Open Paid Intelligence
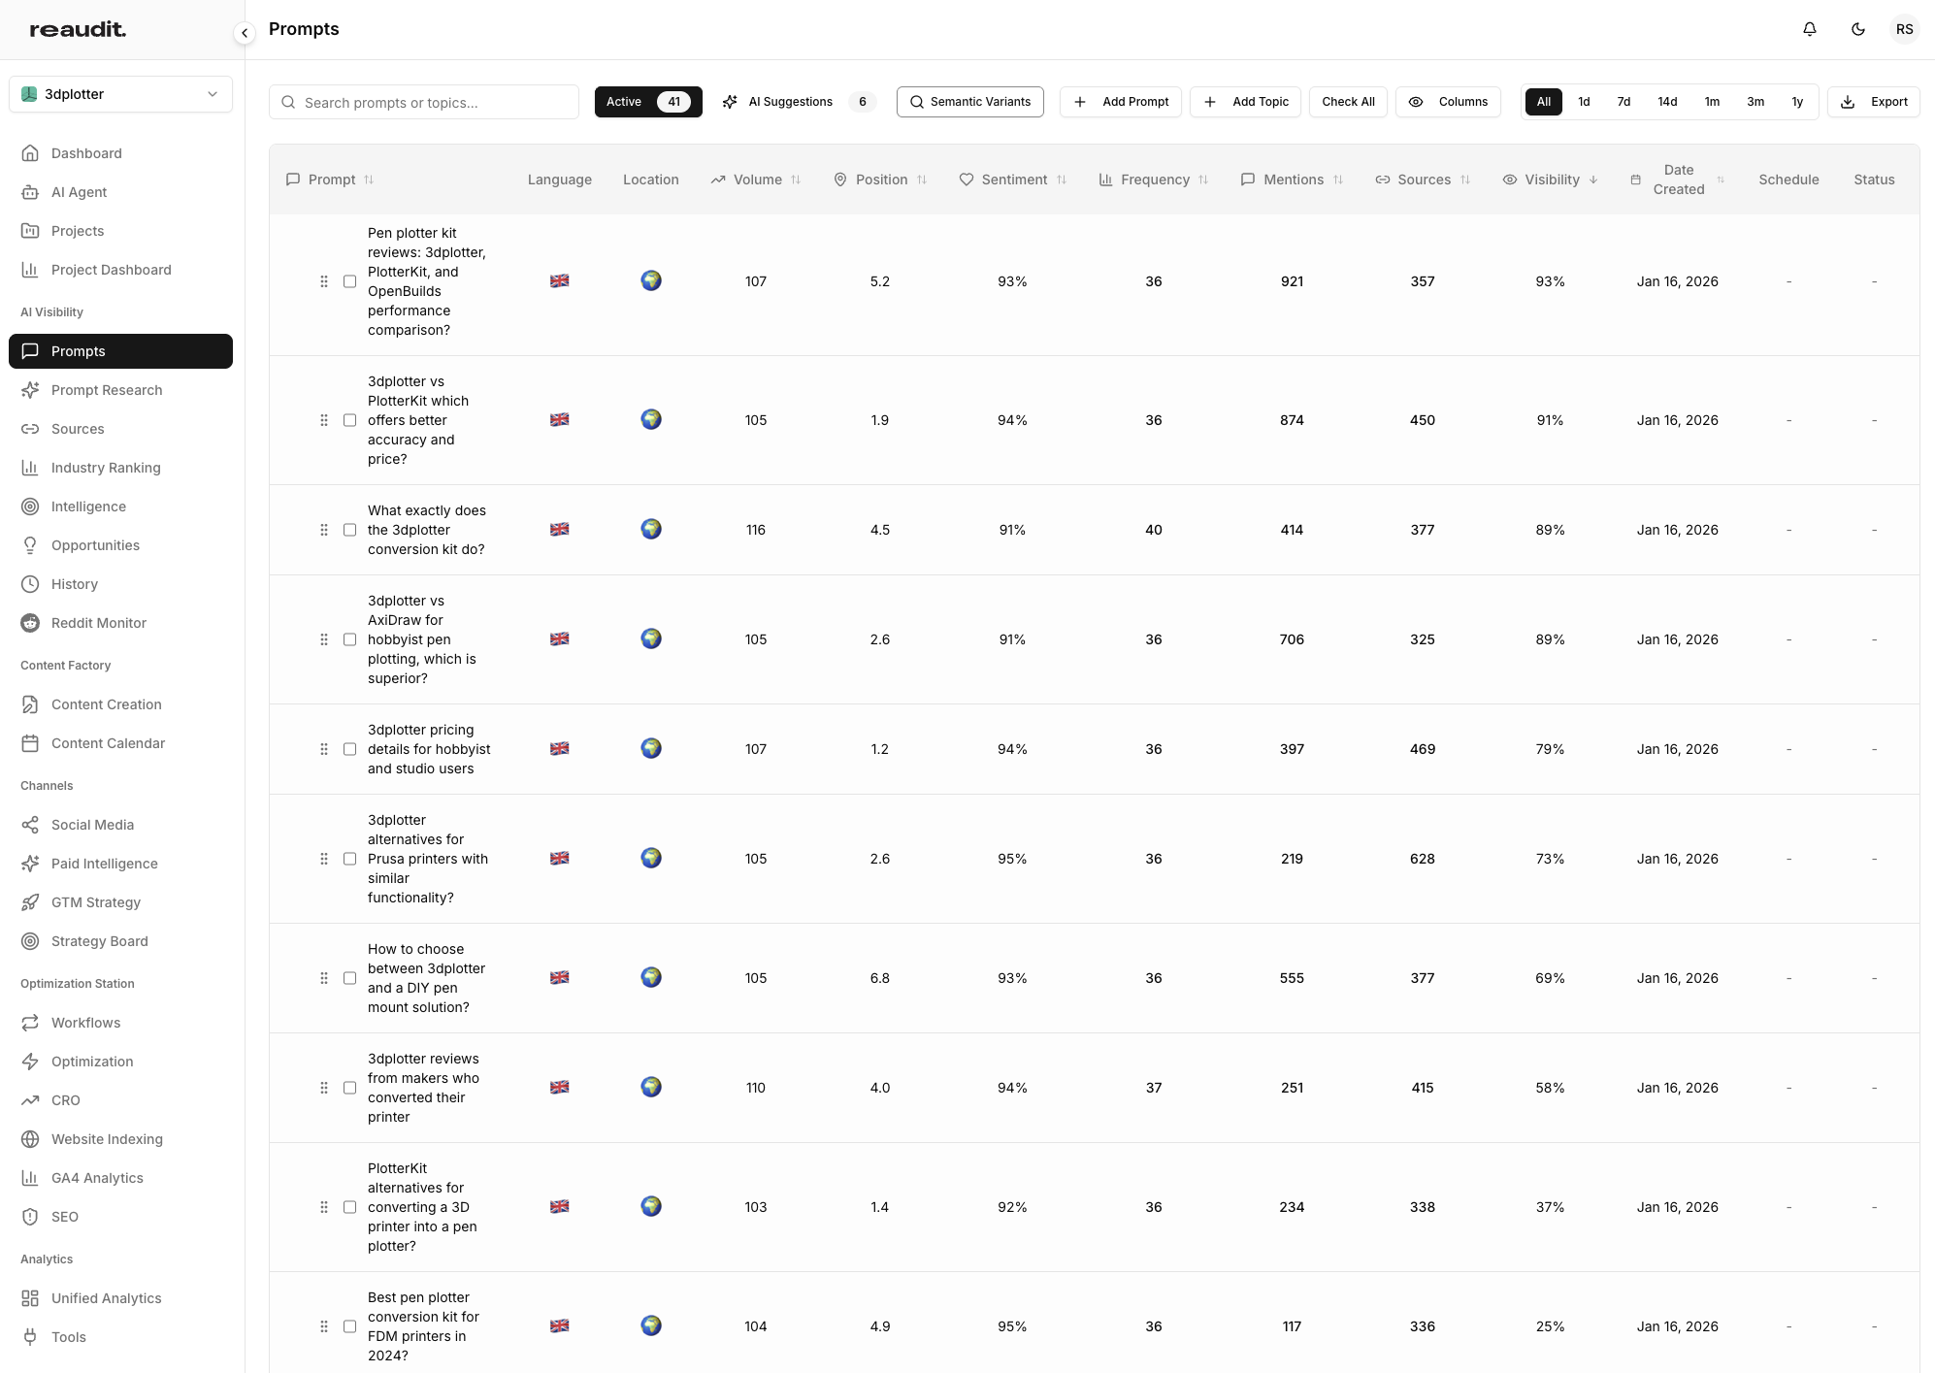The image size is (1935, 1373). click(x=120, y=864)
